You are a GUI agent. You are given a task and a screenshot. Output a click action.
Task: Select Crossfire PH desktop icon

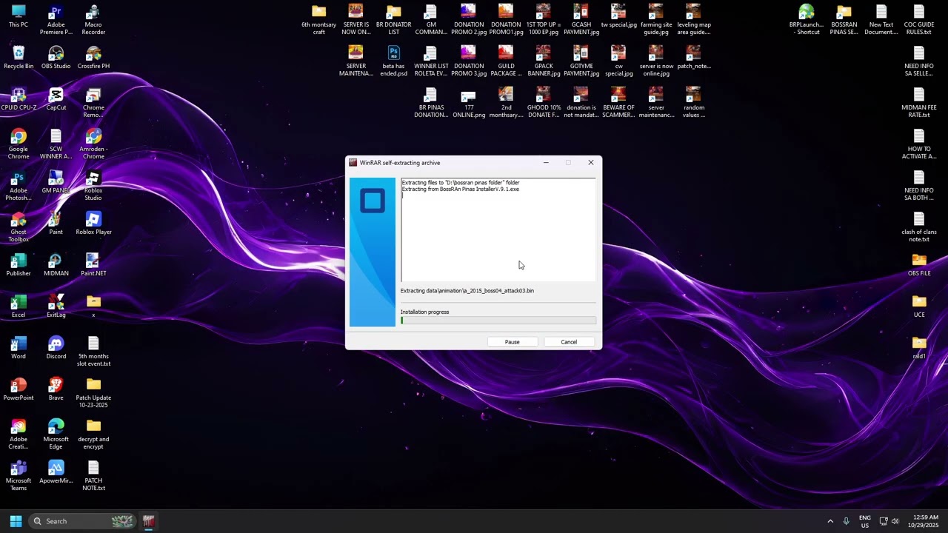[93, 58]
